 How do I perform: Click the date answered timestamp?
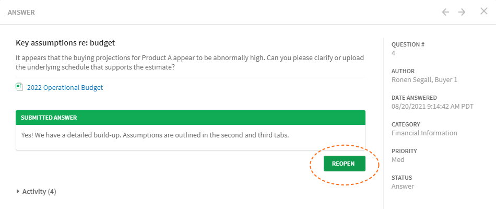(x=432, y=107)
